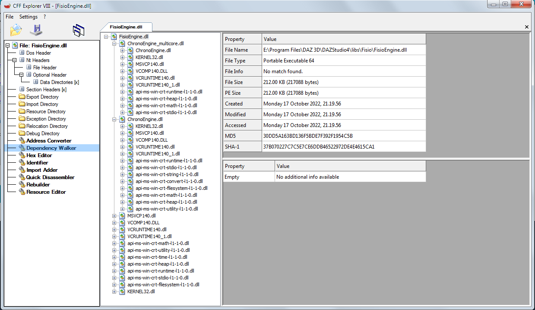
Task: Open file using the folder toolbar icon
Action: 16,30
